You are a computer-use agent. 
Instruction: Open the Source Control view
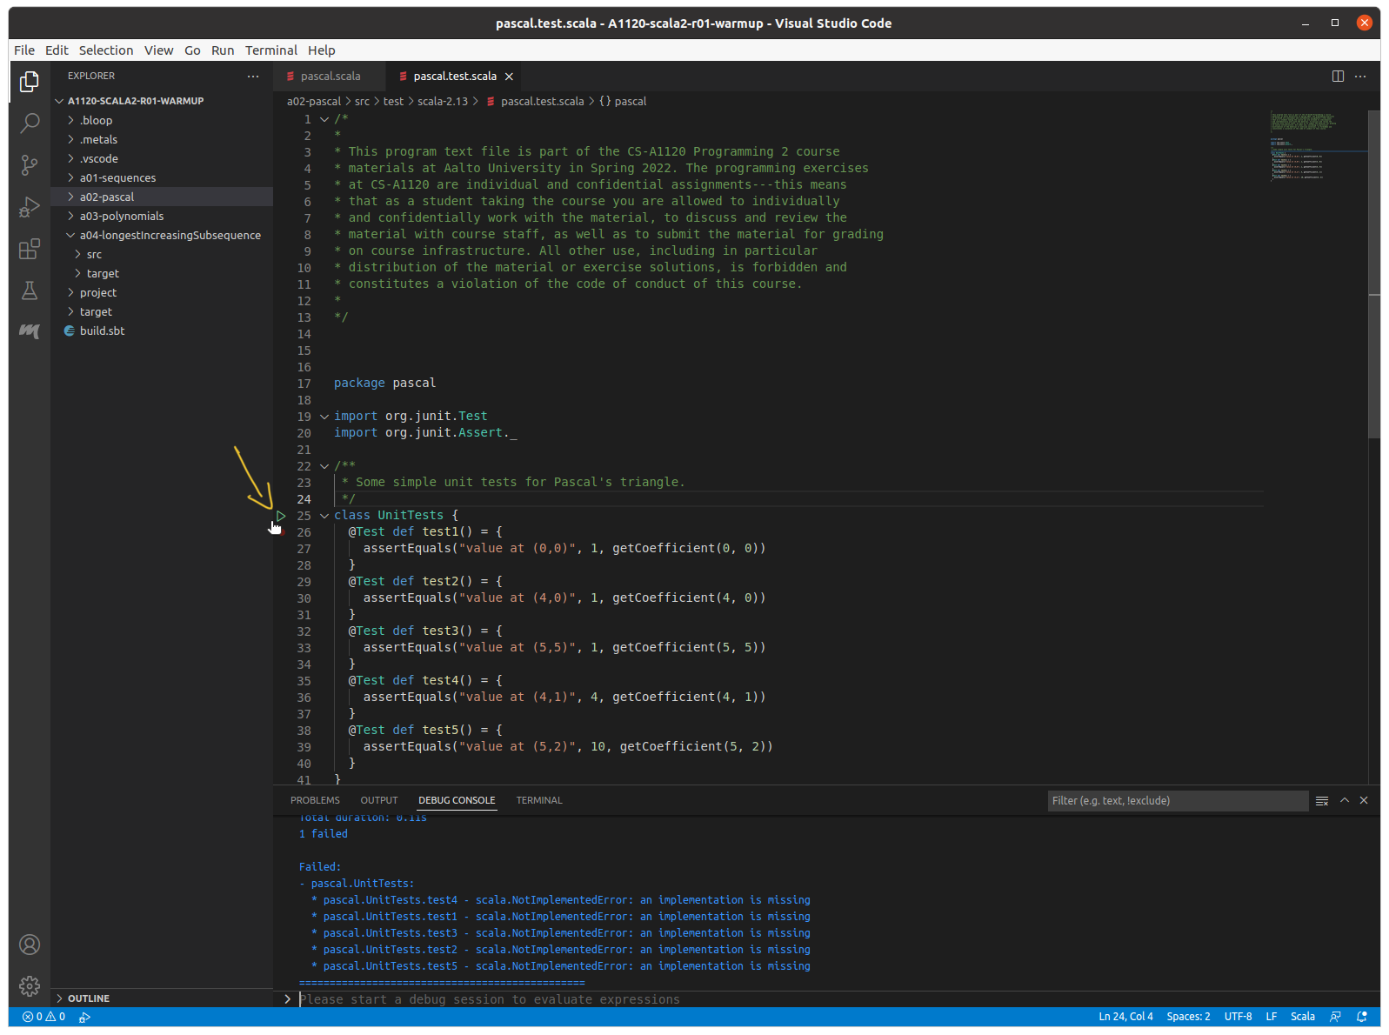point(30,164)
